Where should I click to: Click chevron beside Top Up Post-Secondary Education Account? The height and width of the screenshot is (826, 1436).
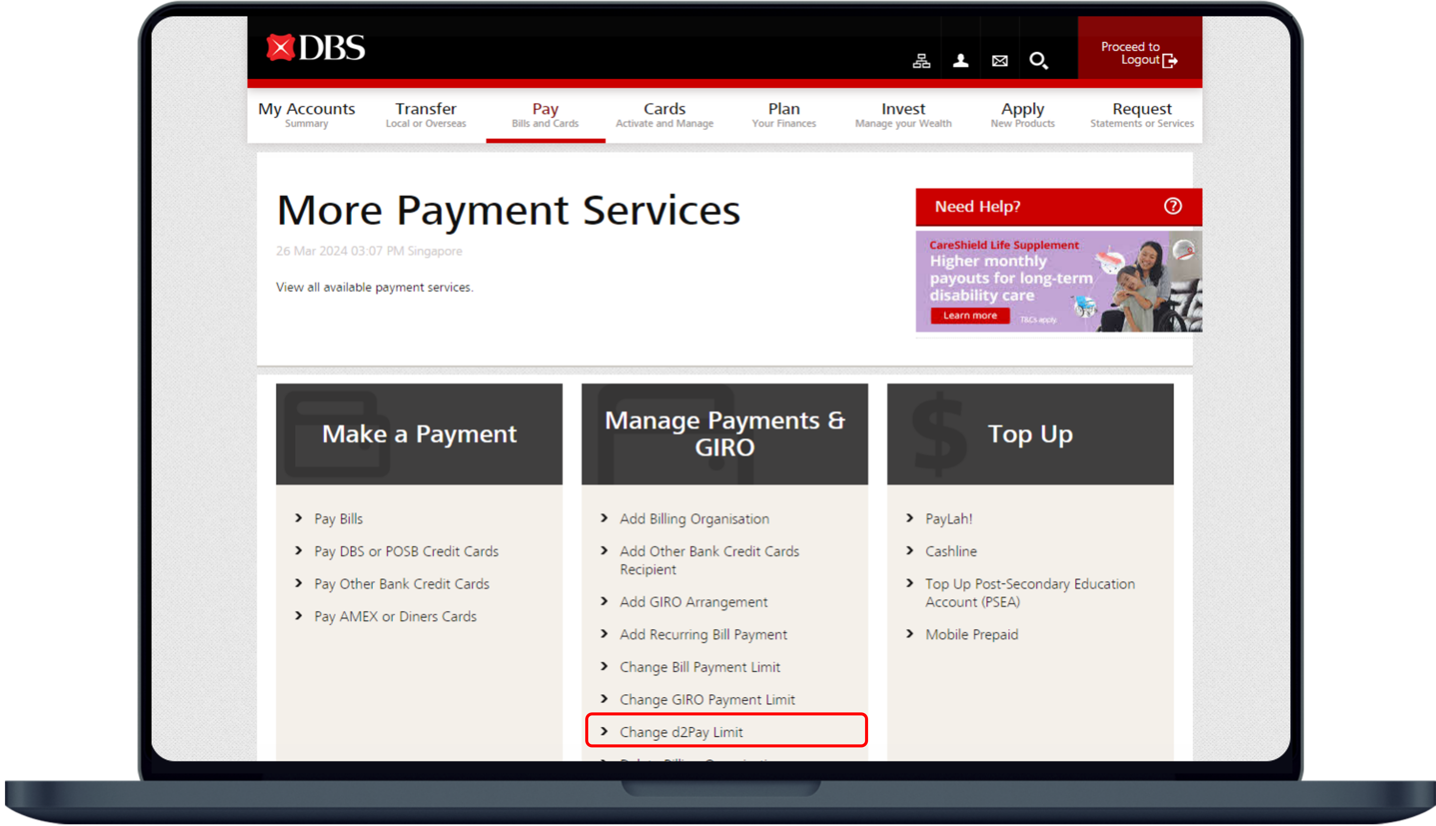coord(909,583)
